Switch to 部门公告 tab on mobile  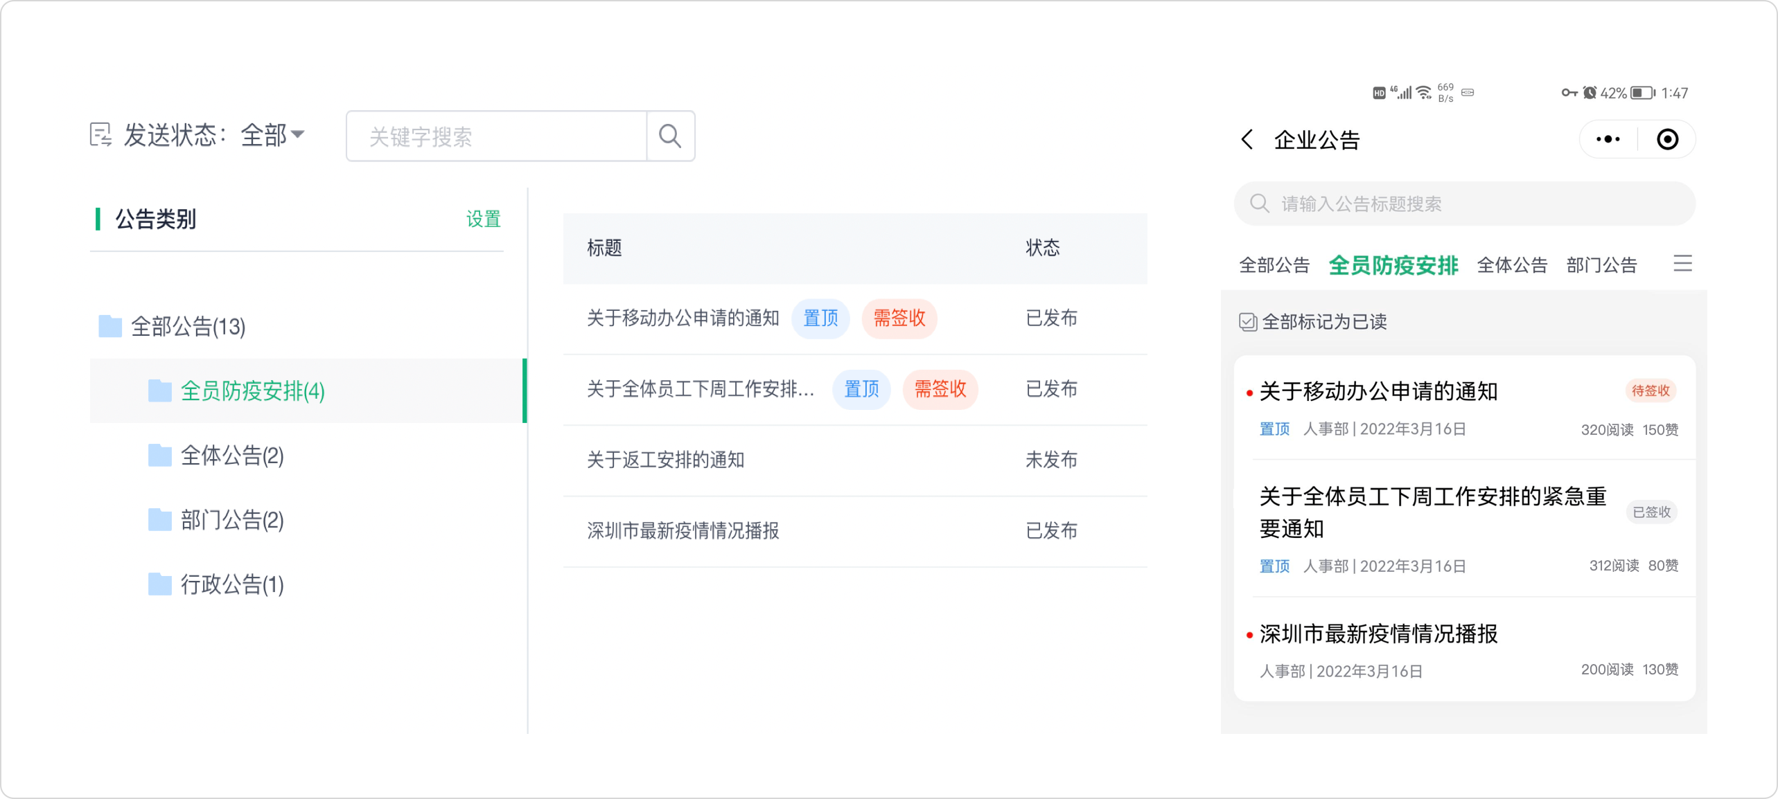coord(1601,265)
